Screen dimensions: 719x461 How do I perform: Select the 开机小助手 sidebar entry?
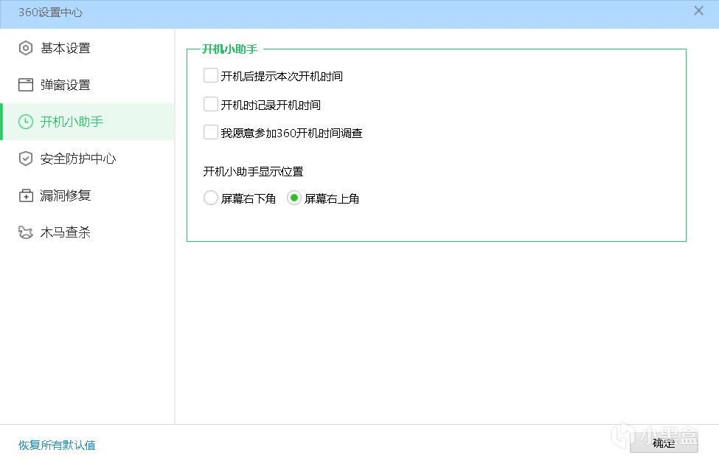point(87,122)
